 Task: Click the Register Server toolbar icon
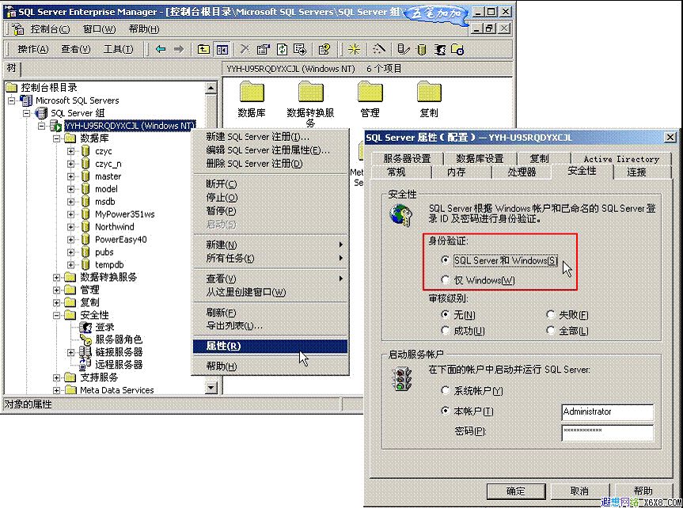pyautogui.click(x=404, y=49)
